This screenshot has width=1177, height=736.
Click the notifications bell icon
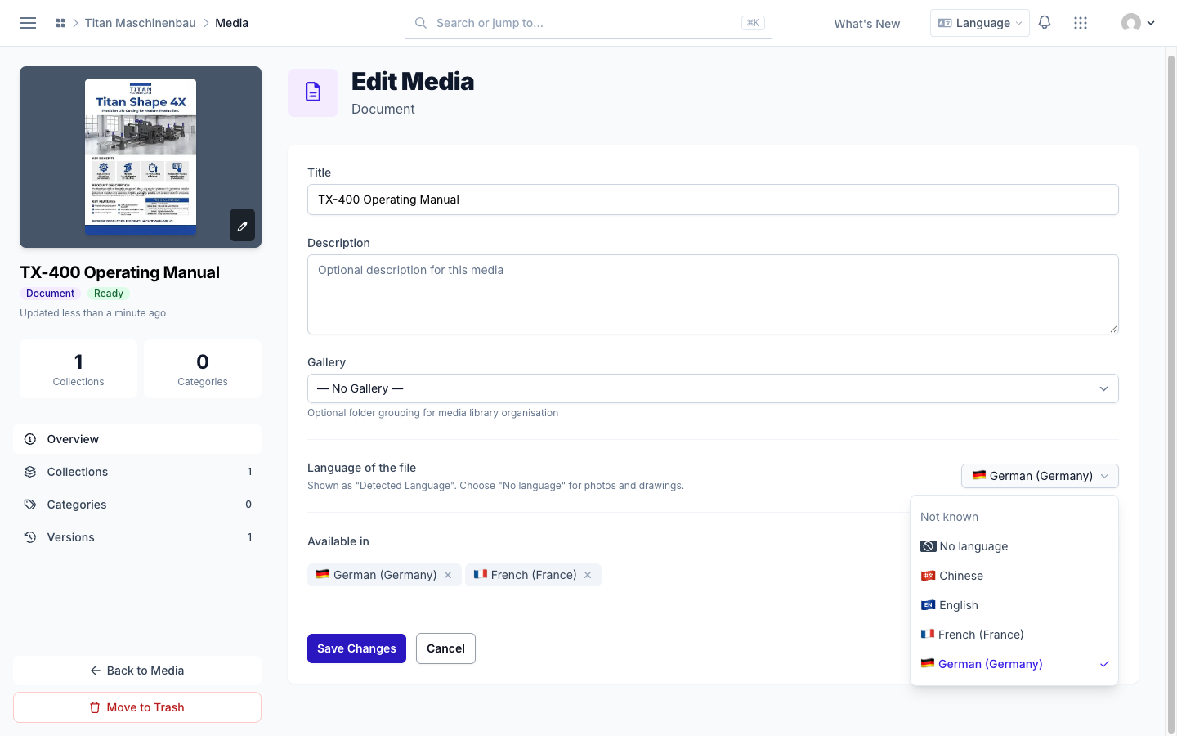click(1045, 23)
